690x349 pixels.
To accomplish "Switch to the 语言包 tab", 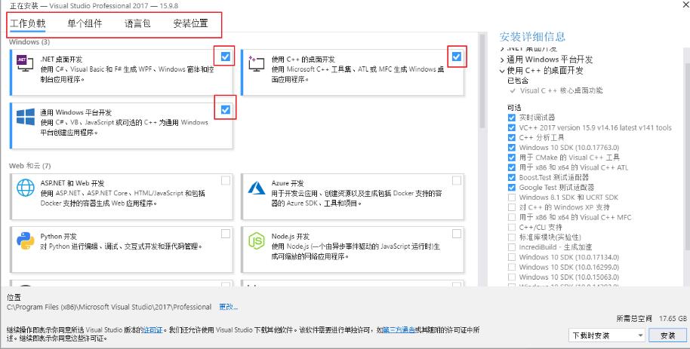I will 137,23.
